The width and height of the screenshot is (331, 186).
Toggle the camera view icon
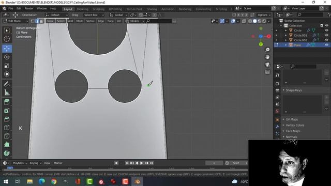pyautogui.click(x=267, y=65)
